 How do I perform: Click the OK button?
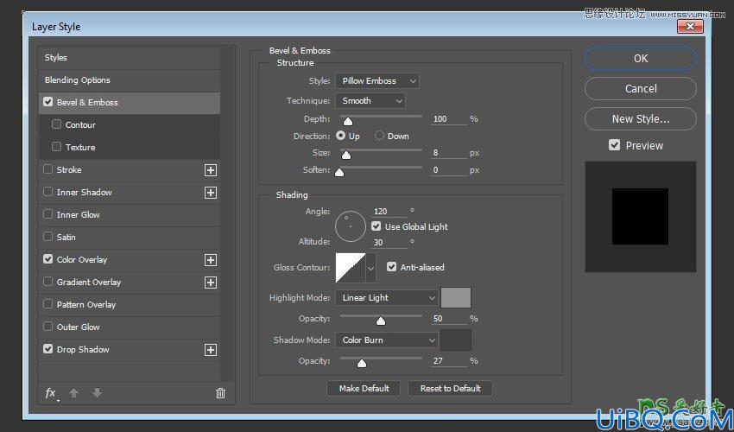(x=641, y=59)
